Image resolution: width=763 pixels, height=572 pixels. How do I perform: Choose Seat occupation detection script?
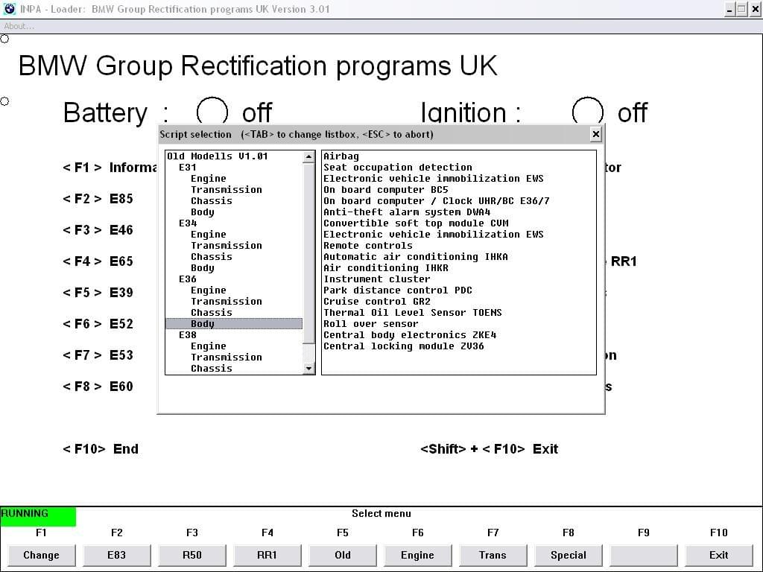click(398, 168)
